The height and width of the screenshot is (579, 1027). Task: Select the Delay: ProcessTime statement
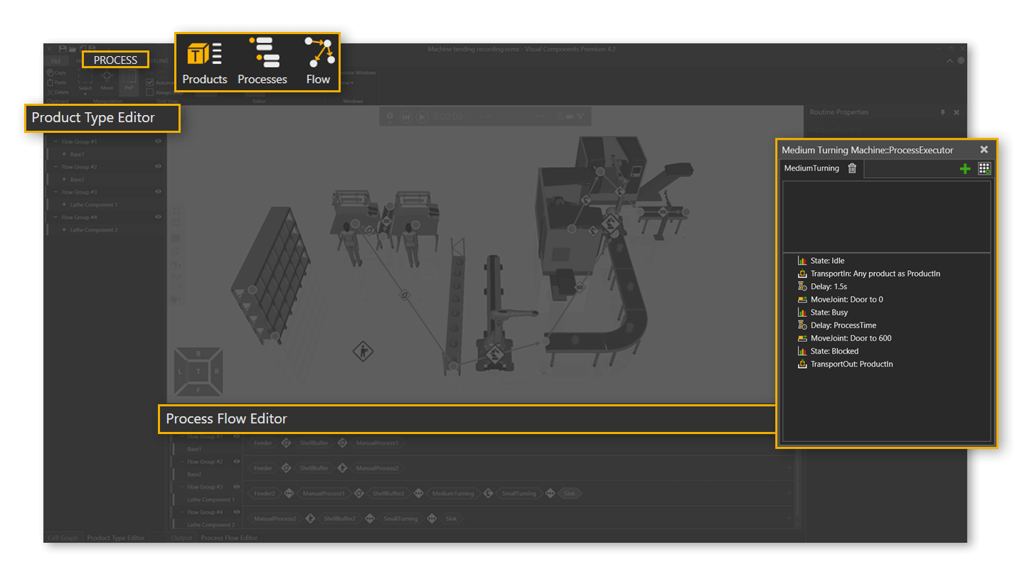coord(843,325)
